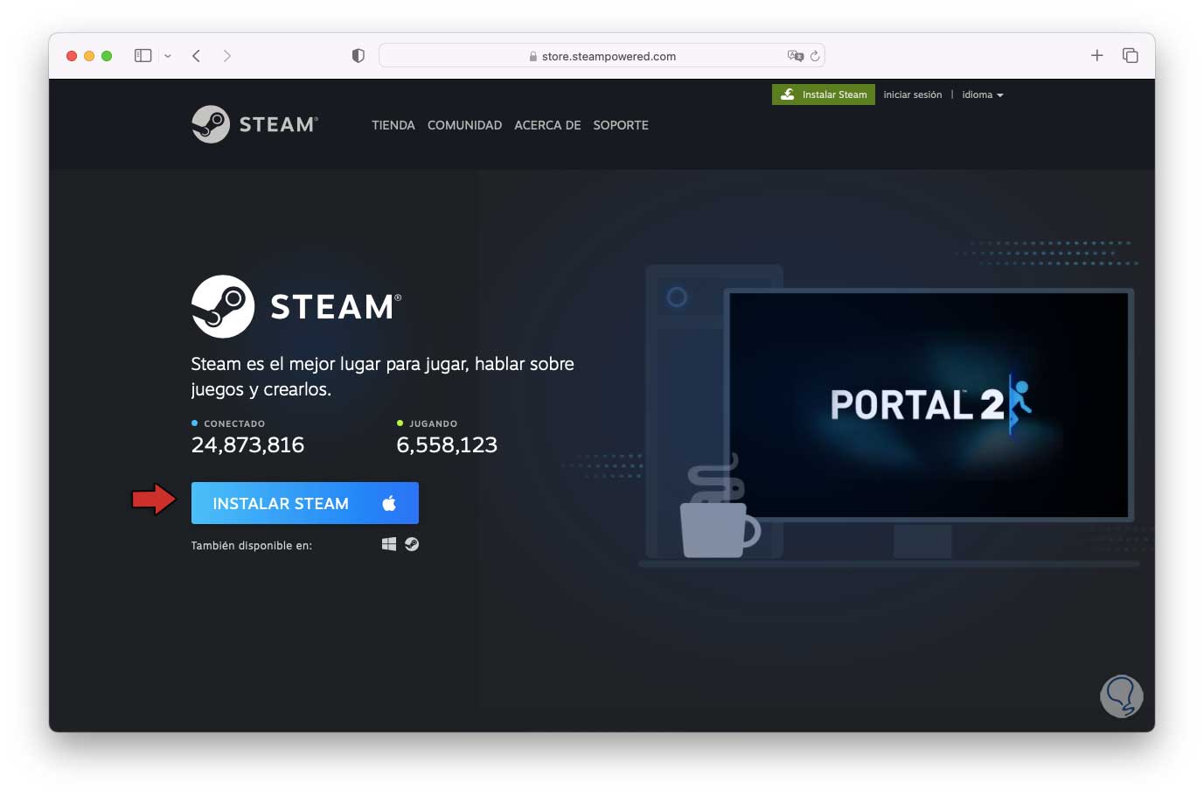1204x797 pixels.
Task: Minimize the Safari window
Action: (89, 56)
